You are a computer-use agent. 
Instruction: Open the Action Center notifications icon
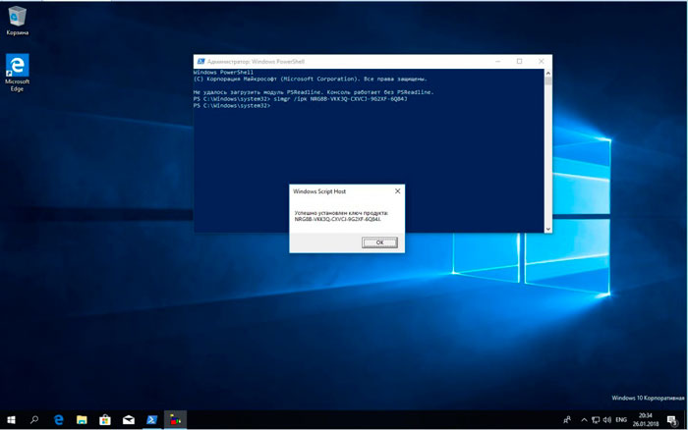point(672,420)
